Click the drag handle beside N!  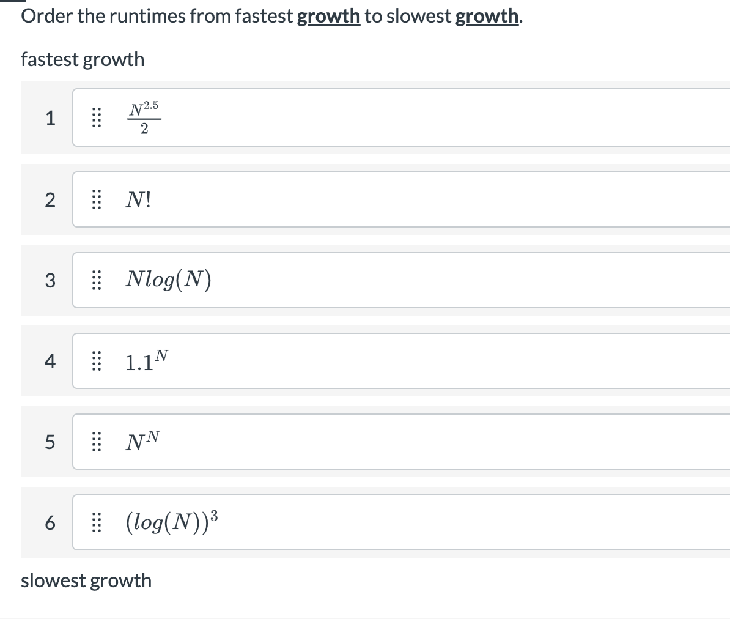click(x=95, y=199)
